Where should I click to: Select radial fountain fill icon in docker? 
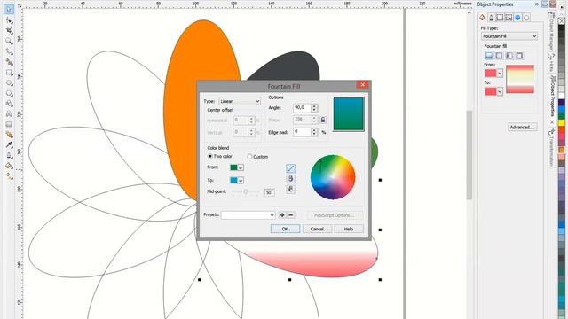(499, 55)
